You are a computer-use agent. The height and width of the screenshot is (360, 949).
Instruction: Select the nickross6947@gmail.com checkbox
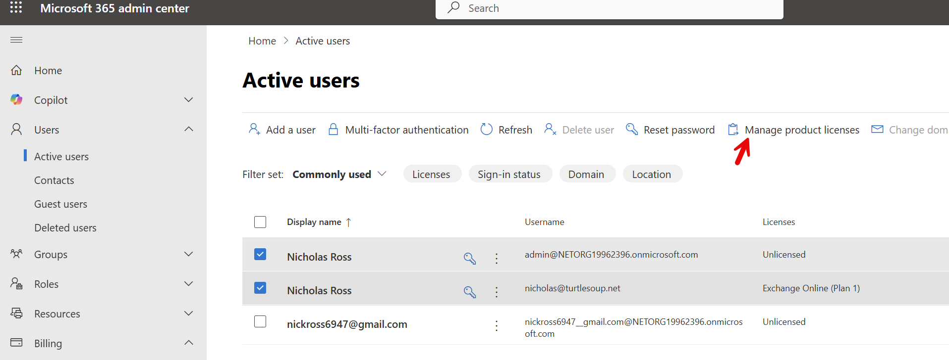[x=260, y=321]
